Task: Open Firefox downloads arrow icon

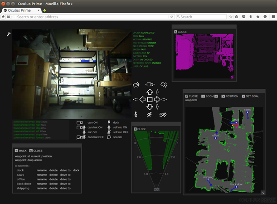Action: coord(251,17)
